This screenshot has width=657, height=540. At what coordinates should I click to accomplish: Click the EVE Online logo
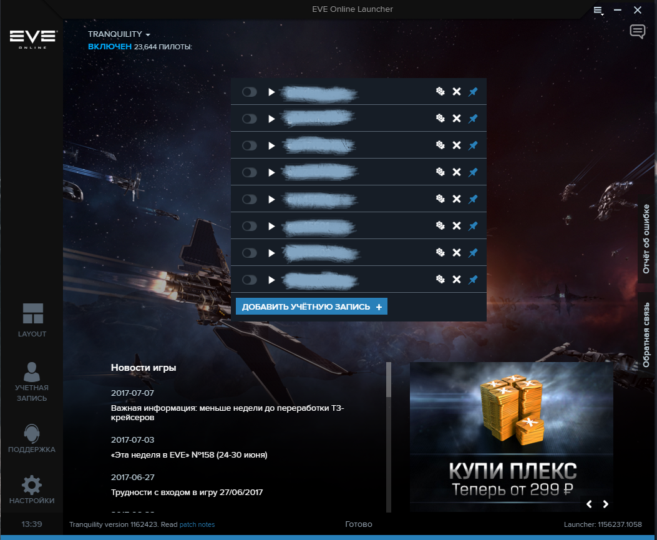coord(32,39)
